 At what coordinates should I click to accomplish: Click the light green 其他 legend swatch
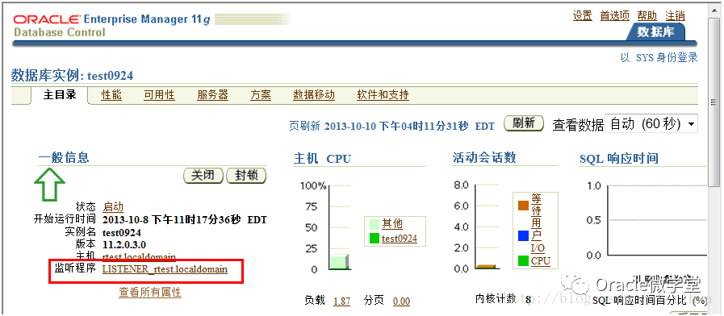(375, 224)
